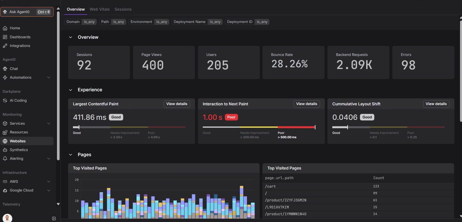Expand the Services submenu chevron
The image size is (462, 222).
[x=49, y=124]
